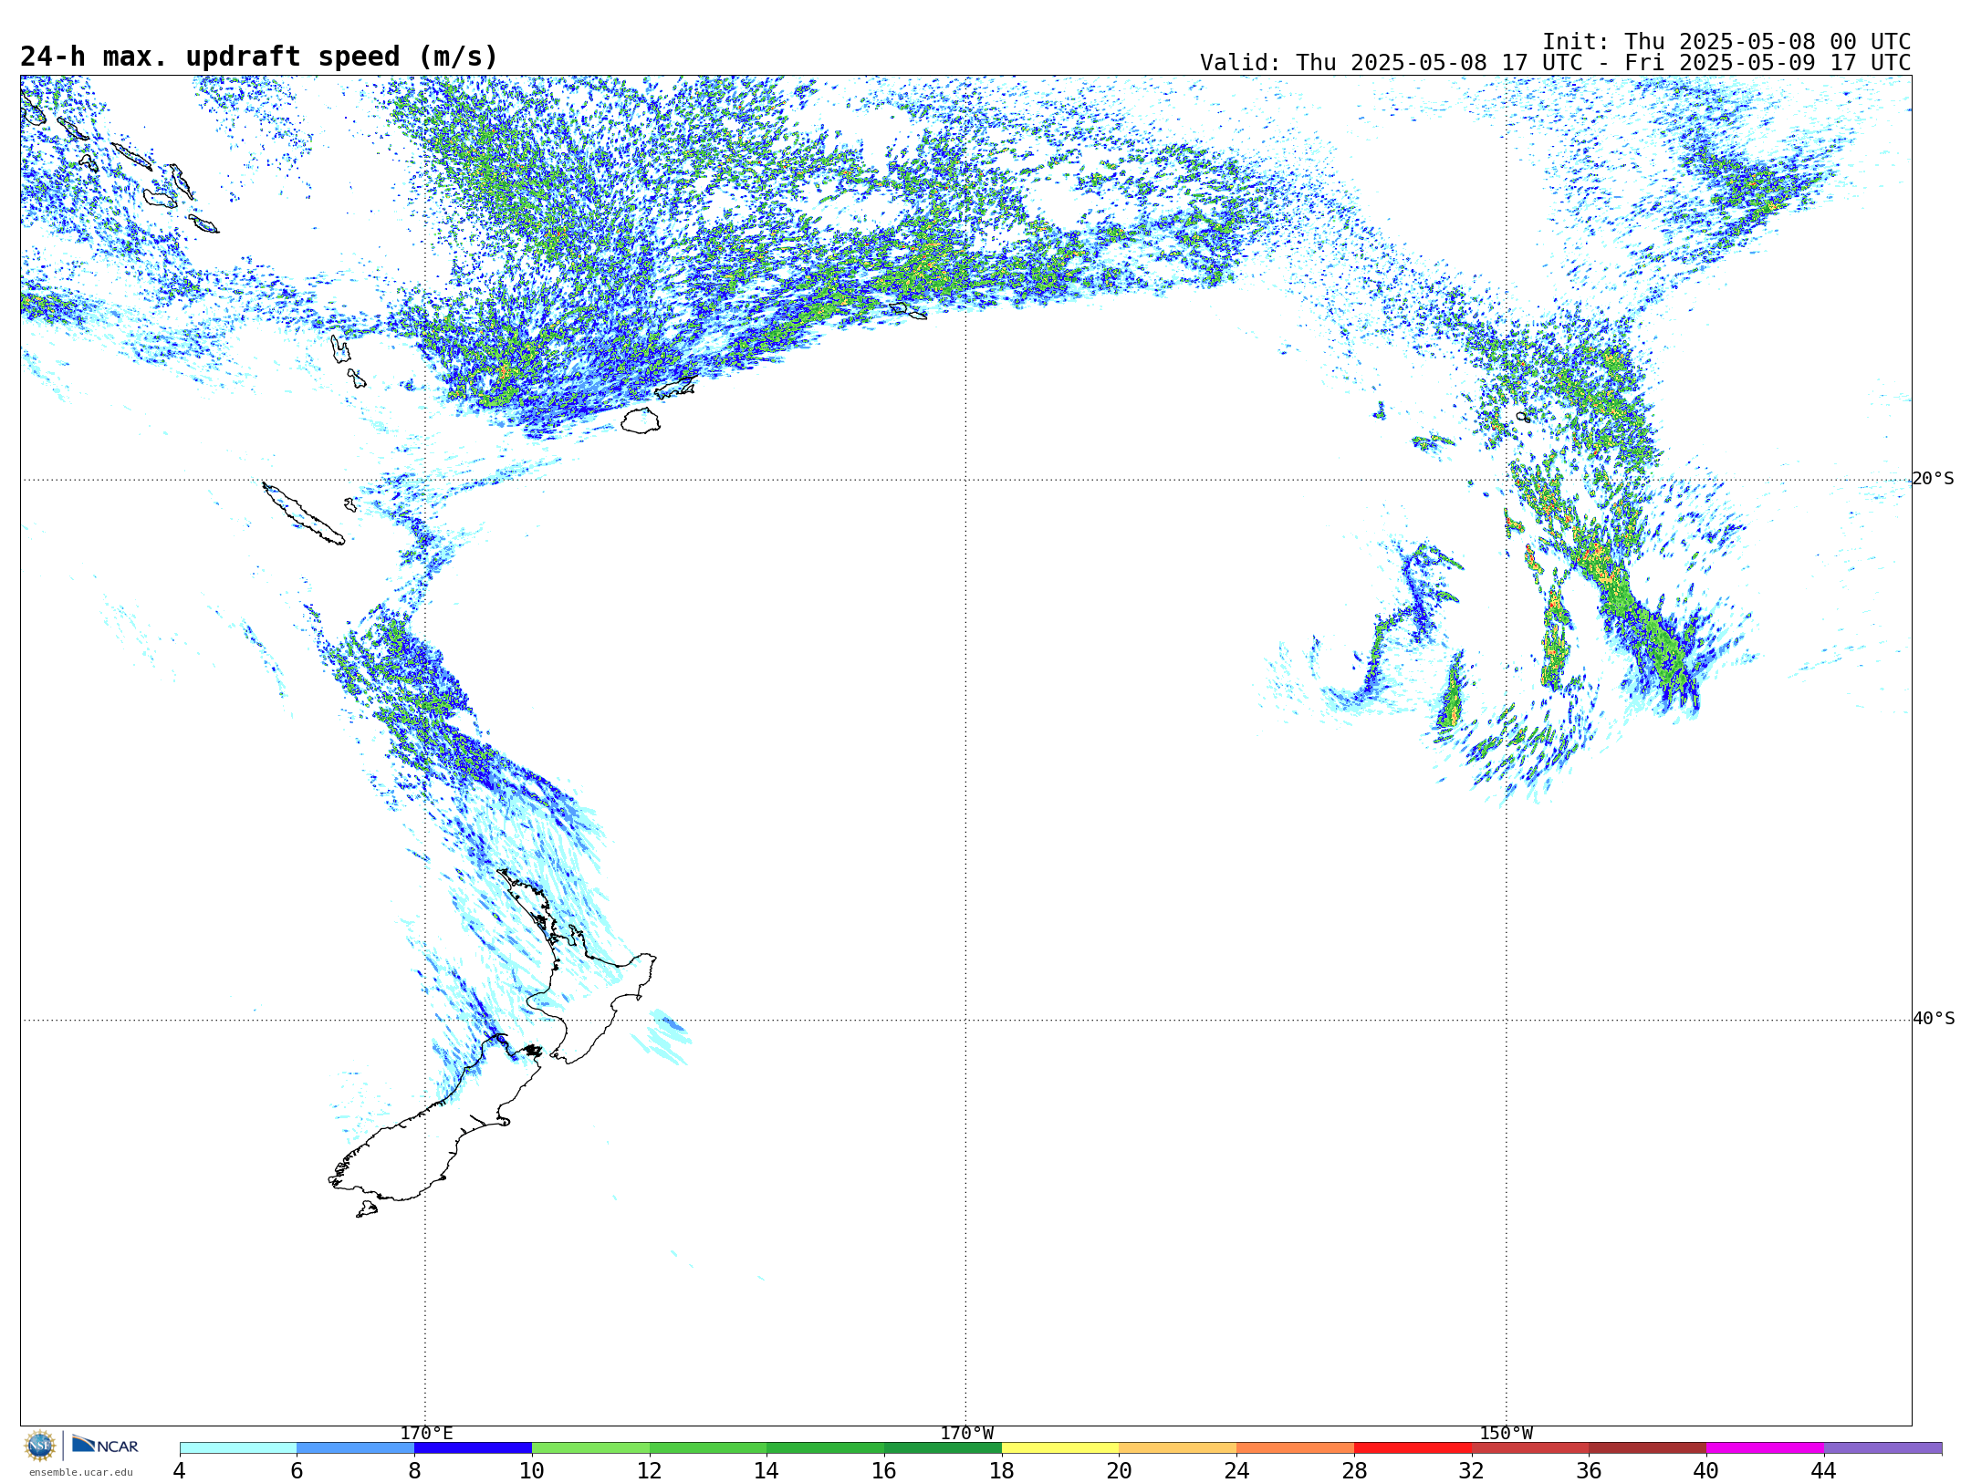Click the NCAR logo
1971x1483 pixels.
[x=105, y=1445]
